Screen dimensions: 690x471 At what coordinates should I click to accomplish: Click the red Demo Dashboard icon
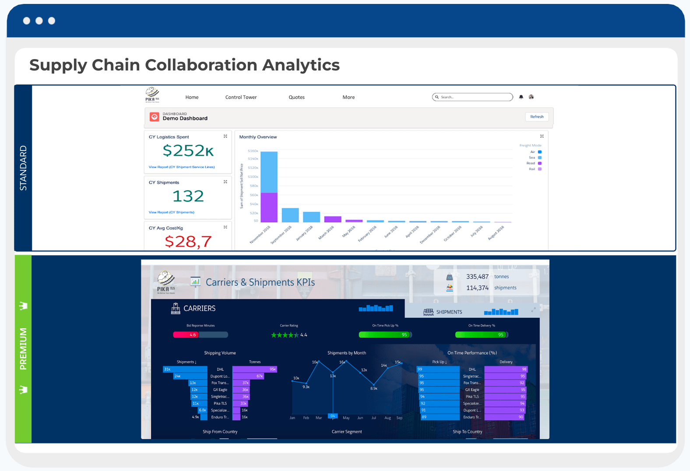[154, 117]
